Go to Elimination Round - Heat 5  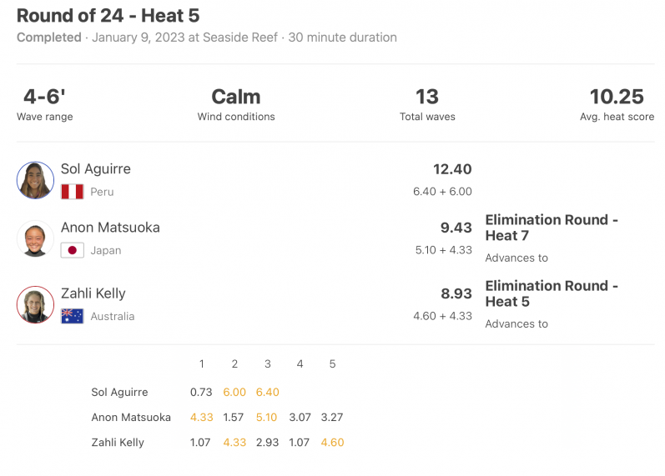pyautogui.click(x=552, y=293)
